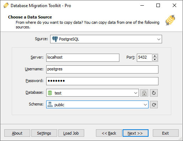Click the lock icon next to Database
183x141 pixels.
point(144,93)
